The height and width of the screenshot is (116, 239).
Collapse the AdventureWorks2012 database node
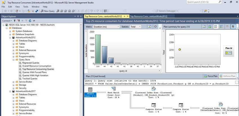[10, 37]
